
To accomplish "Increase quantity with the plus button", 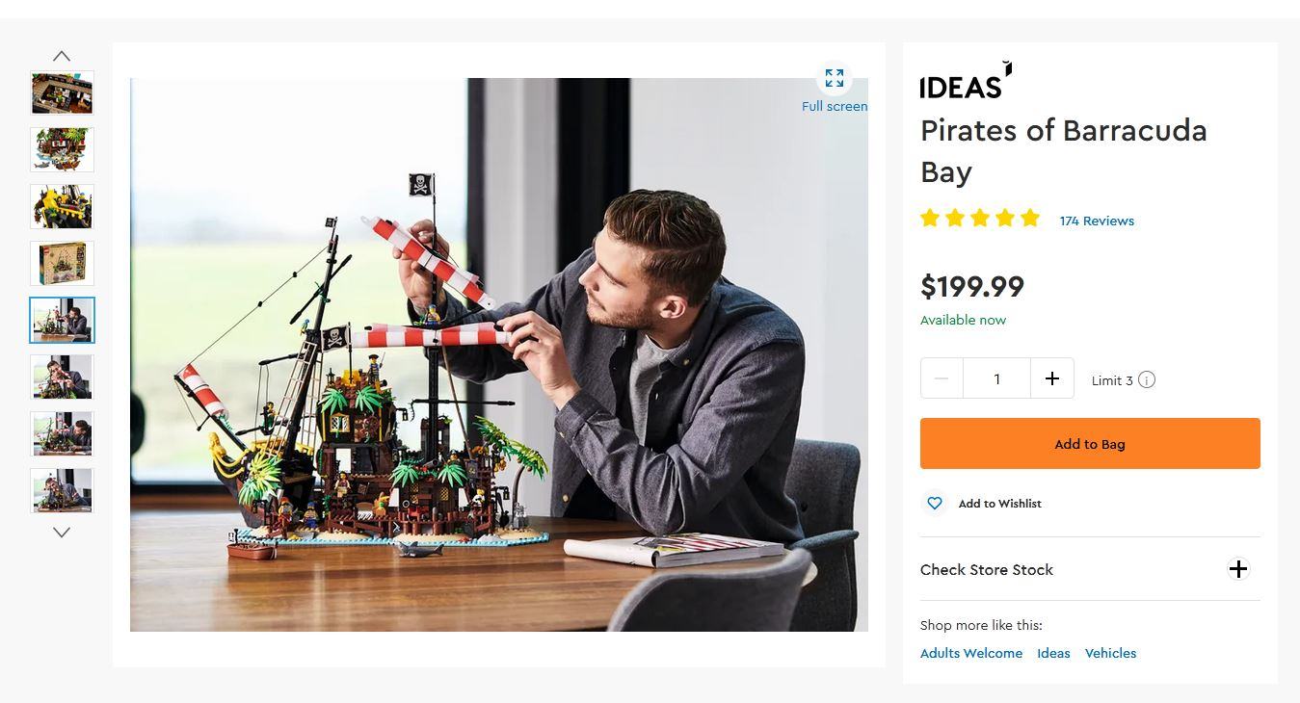I will tap(1051, 378).
